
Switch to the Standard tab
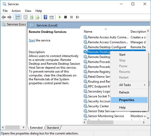[x=53, y=128]
